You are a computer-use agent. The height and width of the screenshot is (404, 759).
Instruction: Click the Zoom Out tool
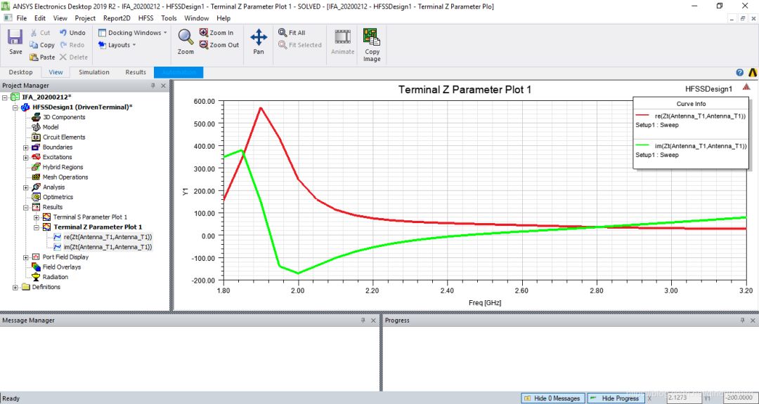tap(219, 45)
